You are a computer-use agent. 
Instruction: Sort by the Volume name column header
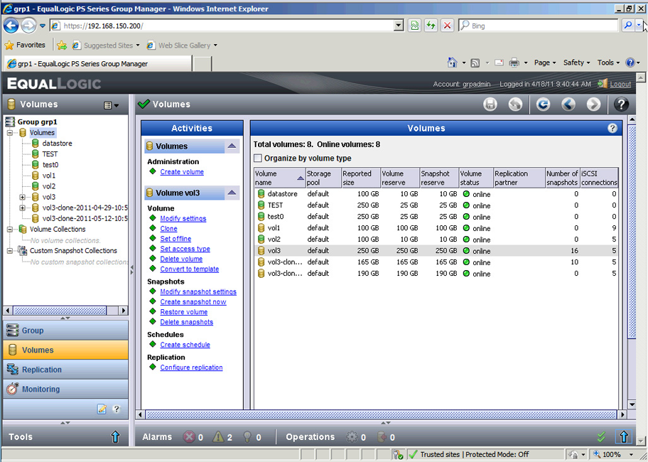tap(279, 178)
